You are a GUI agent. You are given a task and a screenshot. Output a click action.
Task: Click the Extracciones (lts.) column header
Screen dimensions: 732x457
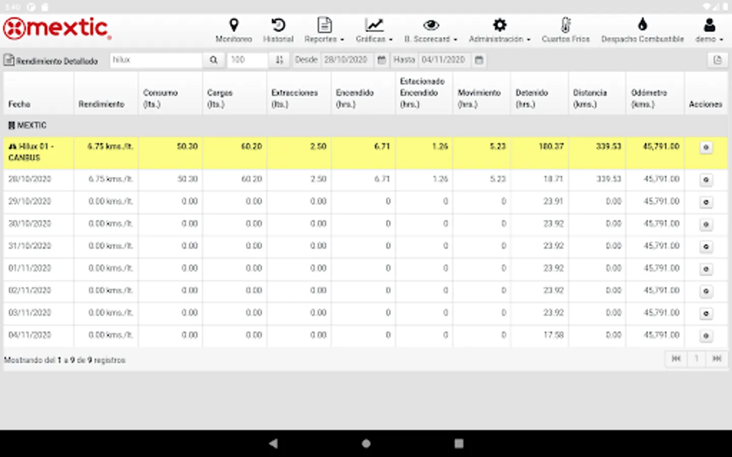tap(299, 93)
